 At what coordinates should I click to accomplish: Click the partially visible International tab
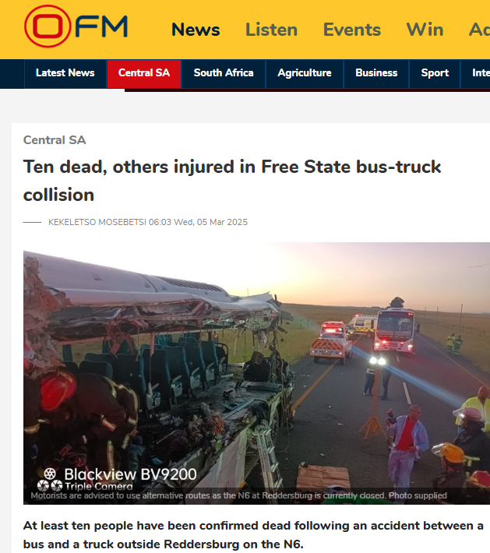coord(481,73)
